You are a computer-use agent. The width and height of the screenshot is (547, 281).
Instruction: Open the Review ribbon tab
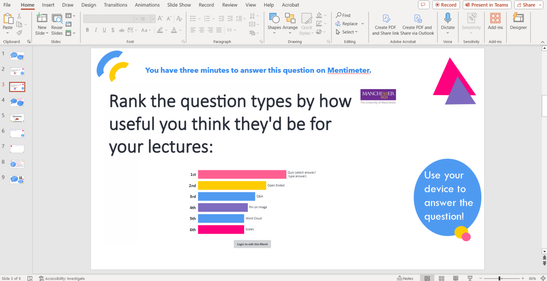[x=230, y=5]
